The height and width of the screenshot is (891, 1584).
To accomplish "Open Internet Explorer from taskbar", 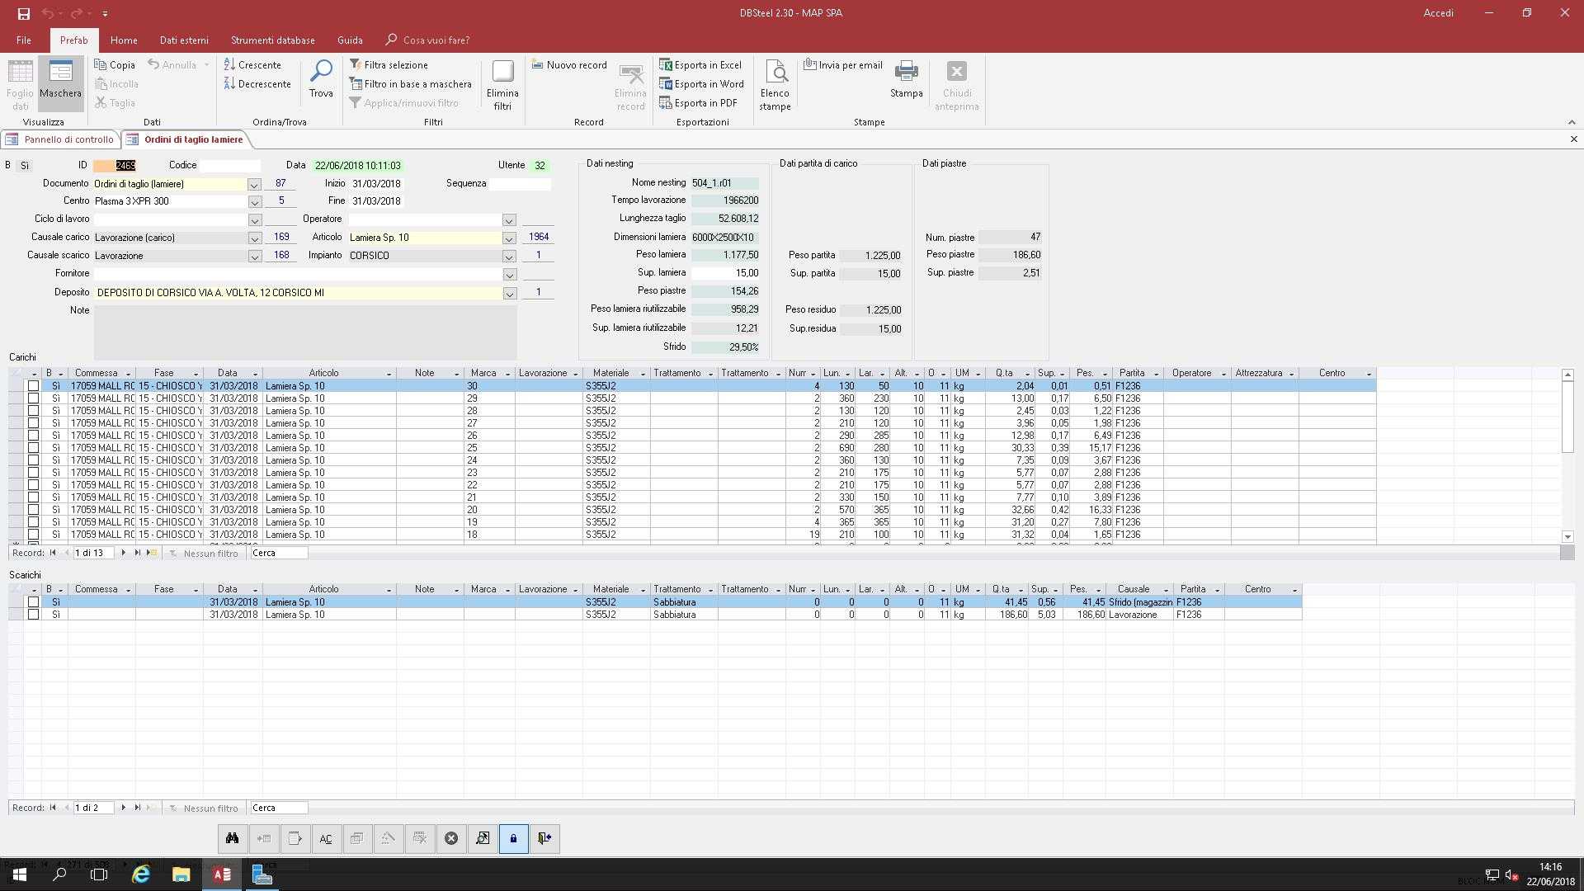I will pos(141,874).
